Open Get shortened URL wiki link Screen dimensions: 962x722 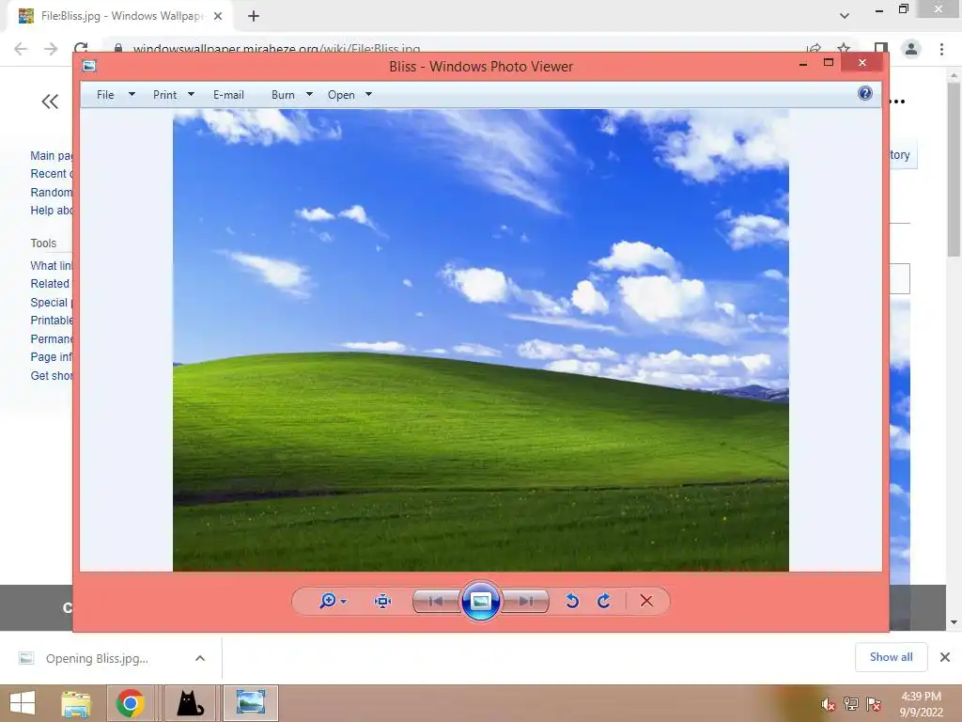click(x=52, y=375)
